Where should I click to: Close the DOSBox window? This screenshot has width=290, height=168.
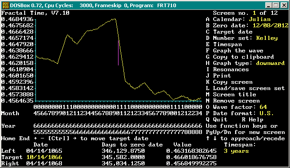point(284,5)
